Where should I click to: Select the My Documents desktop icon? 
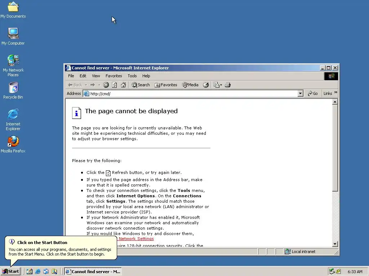(13, 10)
